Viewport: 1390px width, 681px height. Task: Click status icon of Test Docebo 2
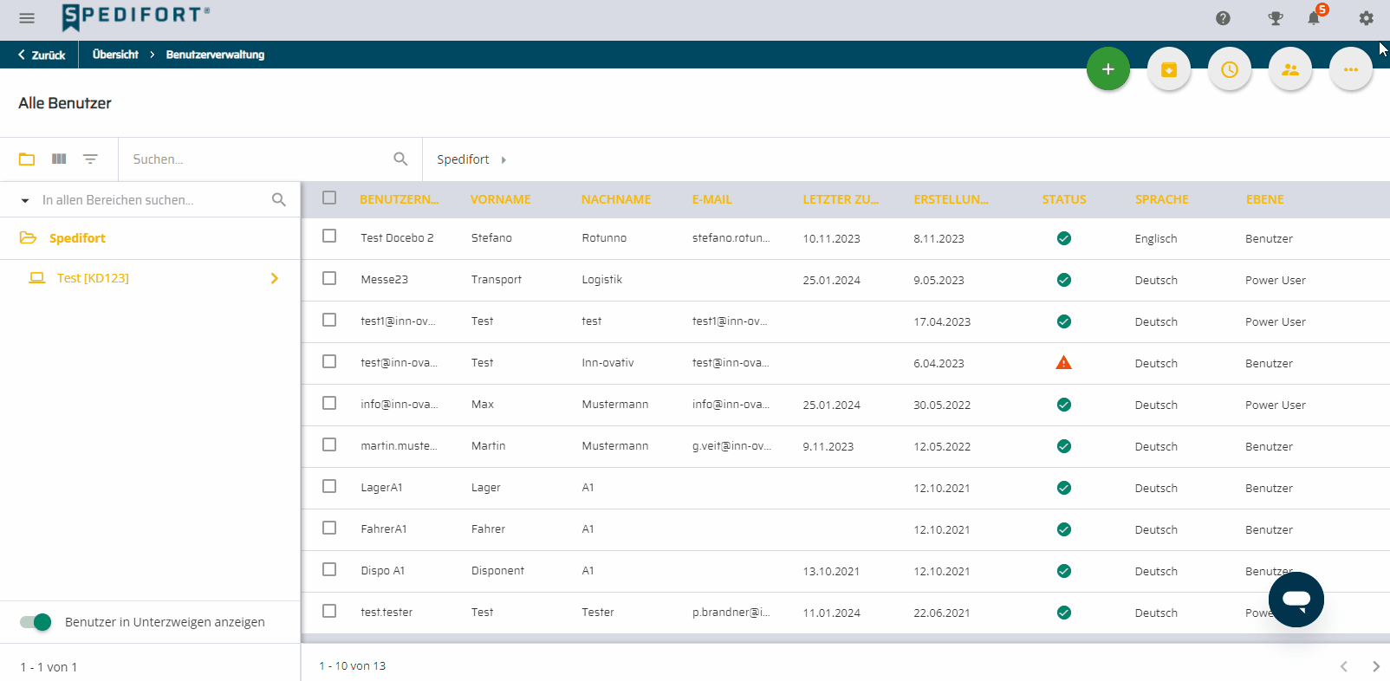point(1064,238)
